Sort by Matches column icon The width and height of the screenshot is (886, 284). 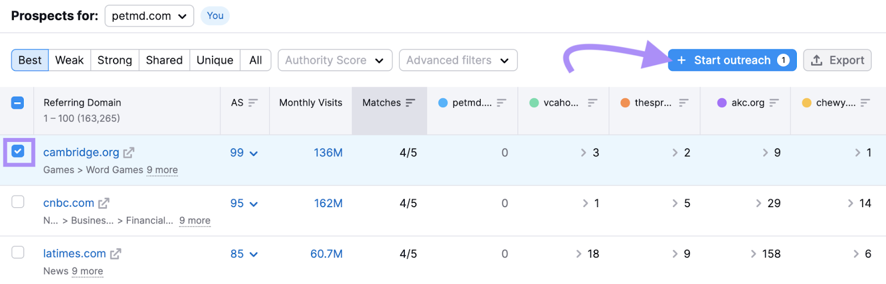click(x=410, y=103)
